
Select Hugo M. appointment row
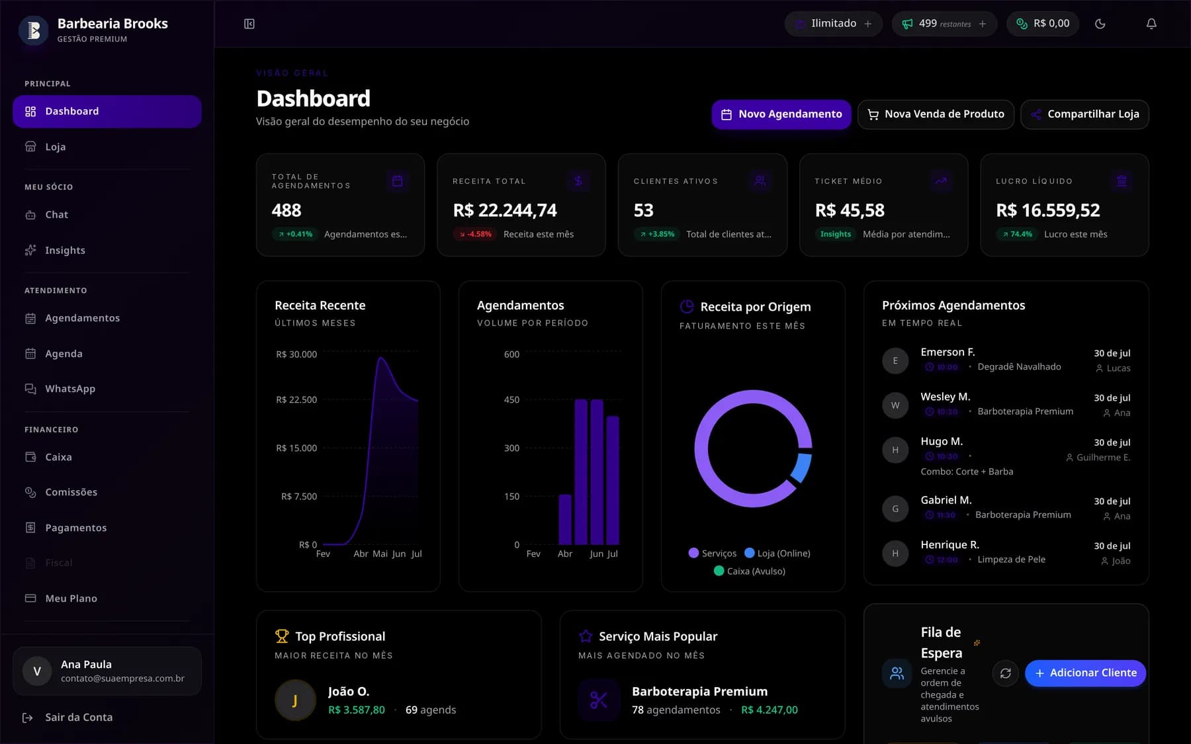[1006, 456]
